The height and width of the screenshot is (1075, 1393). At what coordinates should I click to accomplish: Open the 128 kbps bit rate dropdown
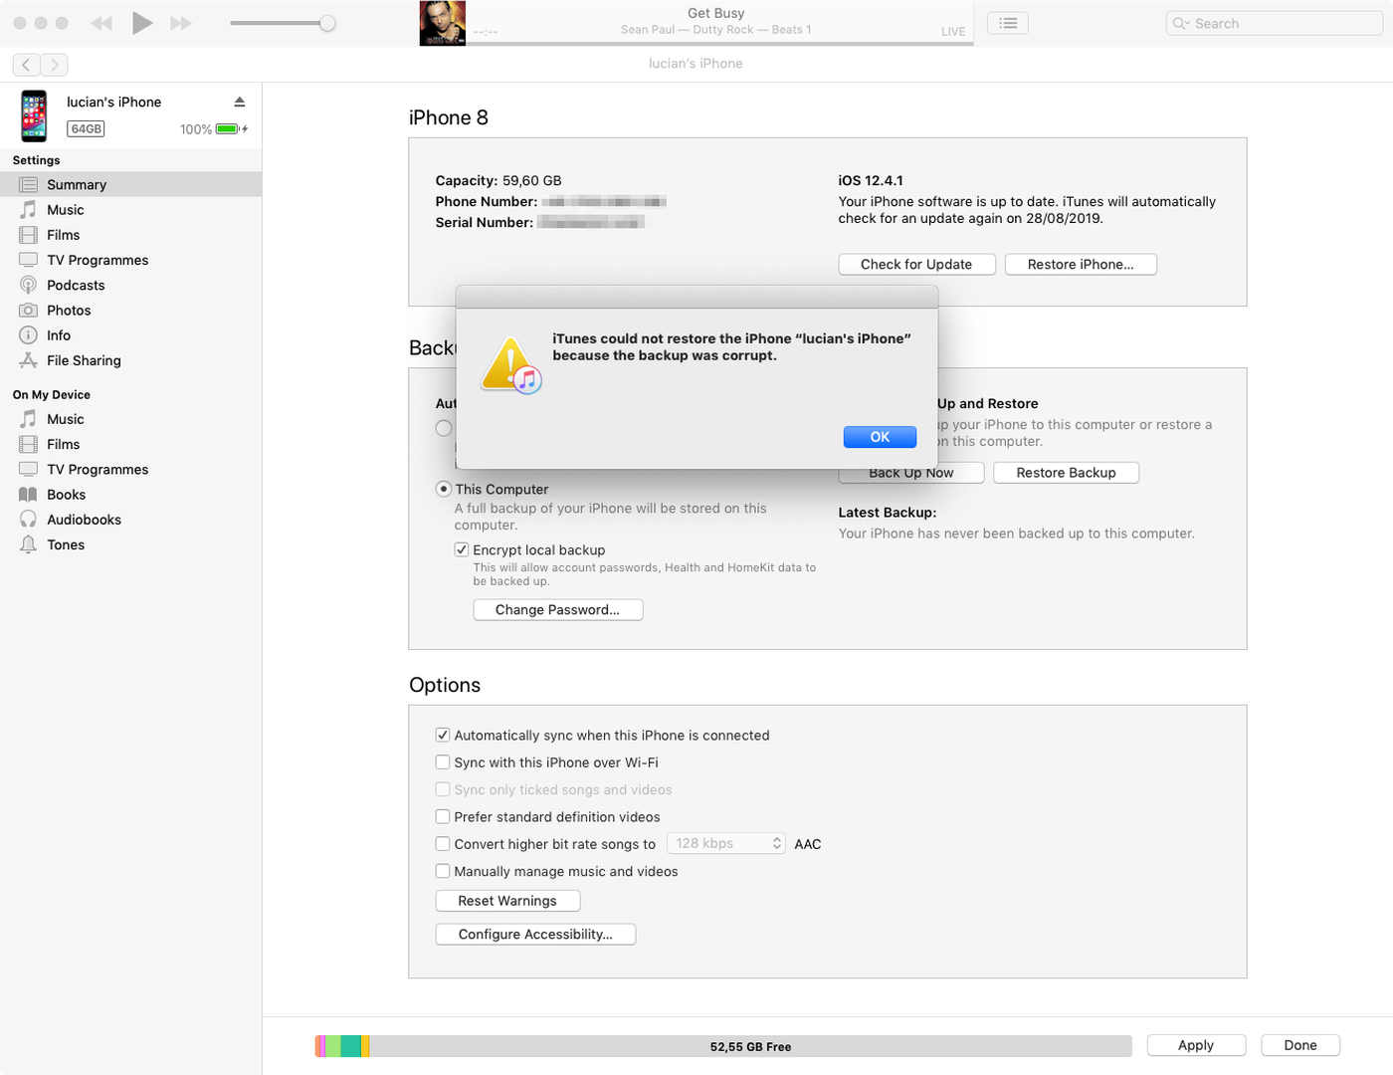(725, 843)
